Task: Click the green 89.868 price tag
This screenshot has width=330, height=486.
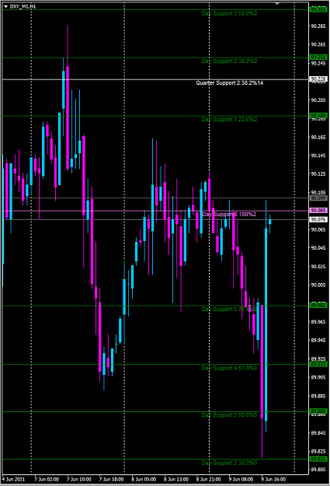Action: (318, 411)
